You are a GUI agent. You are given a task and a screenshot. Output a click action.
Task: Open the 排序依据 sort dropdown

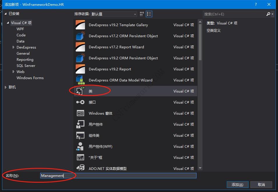point(114,14)
